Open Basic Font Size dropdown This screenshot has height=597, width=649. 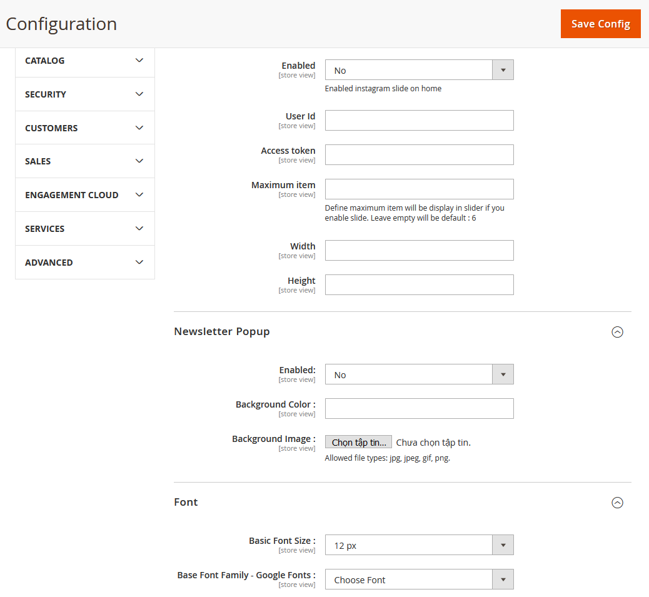(419, 545)
